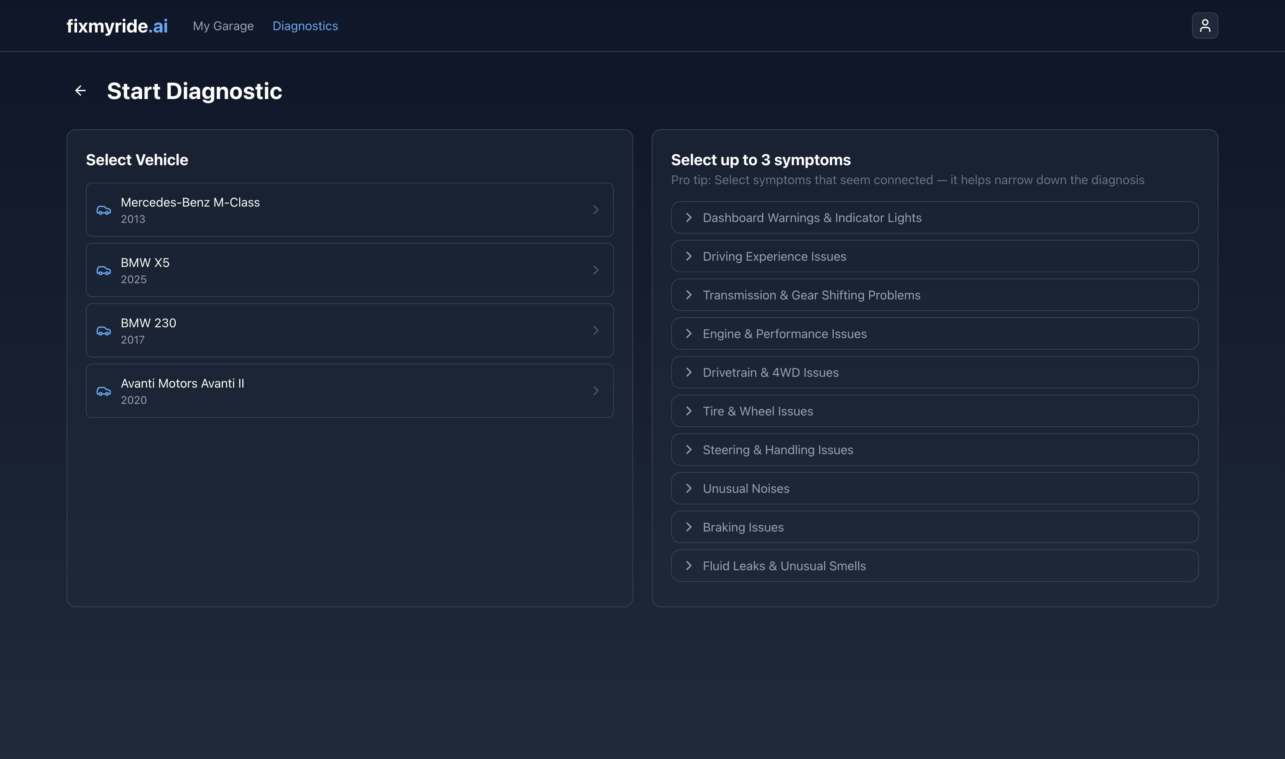Click the car icon for Avanti Motors Avanti II
Image resolution: width=1285 pixels, height=759 pixels.
click(104, 391)
